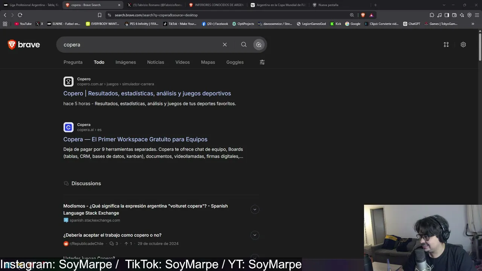Open the Copero resultados y estadísticas result

(147, 93)
